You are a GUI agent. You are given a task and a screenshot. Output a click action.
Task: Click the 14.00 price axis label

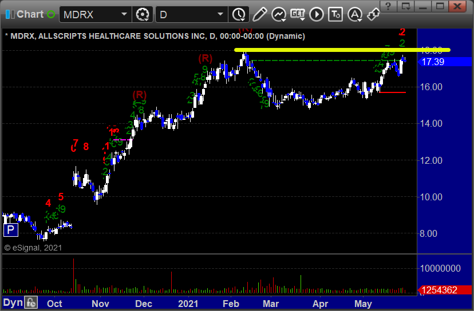click(x=431, y=124)
